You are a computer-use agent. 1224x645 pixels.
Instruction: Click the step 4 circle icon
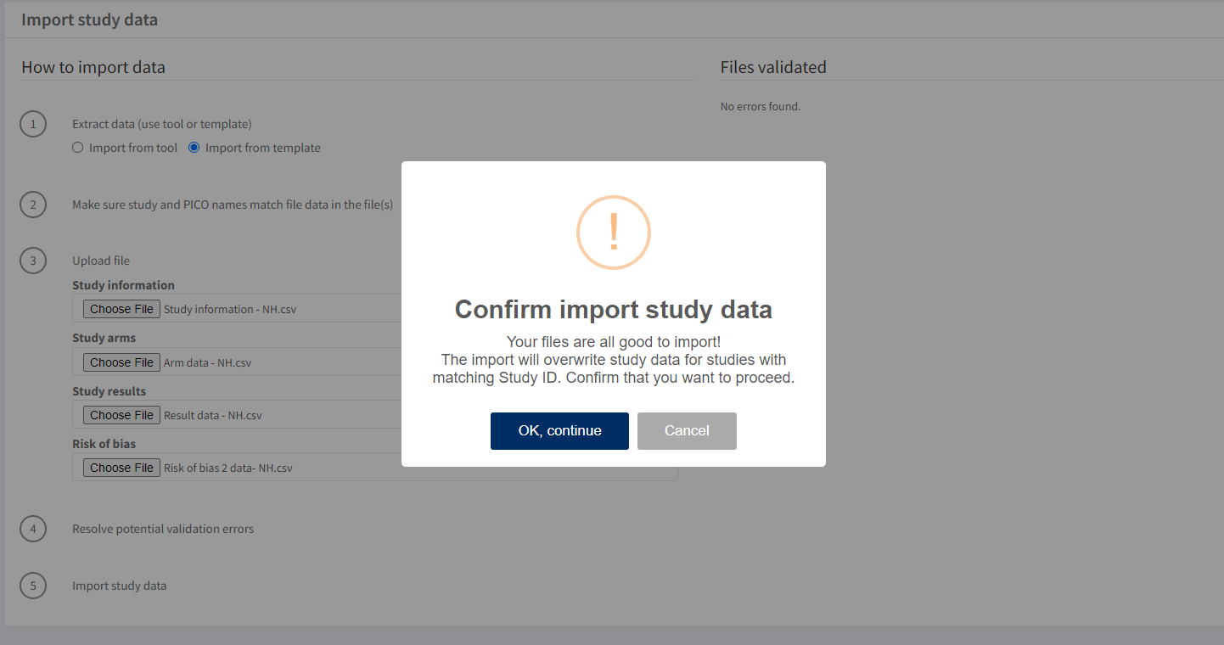click(x=33, y=528)
